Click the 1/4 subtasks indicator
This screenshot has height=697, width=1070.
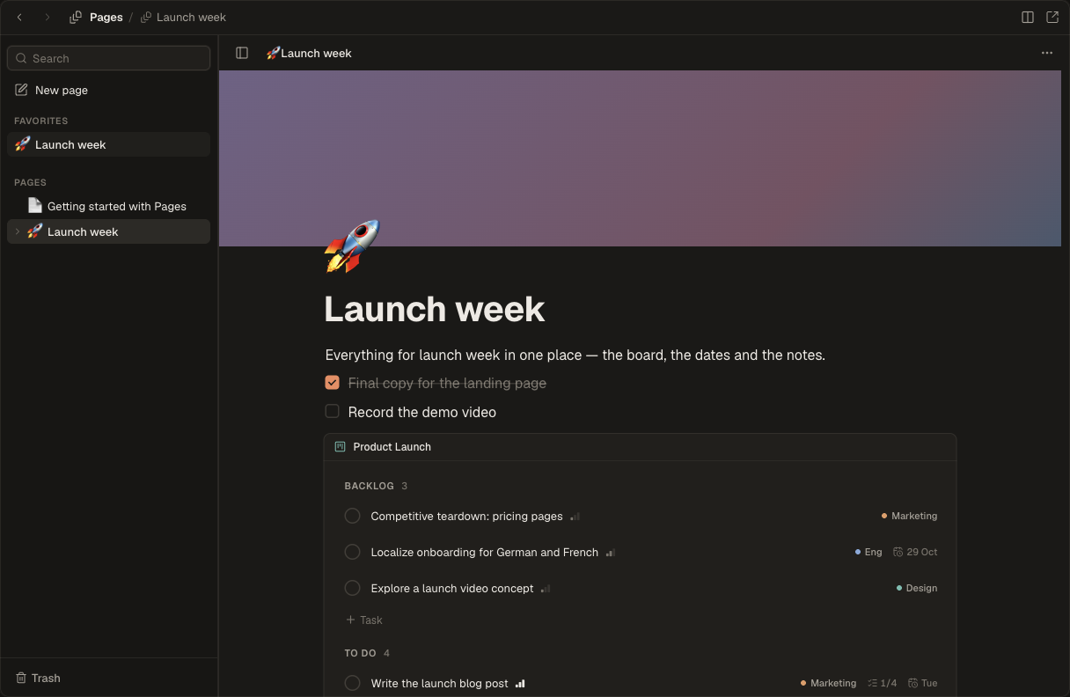883,683
